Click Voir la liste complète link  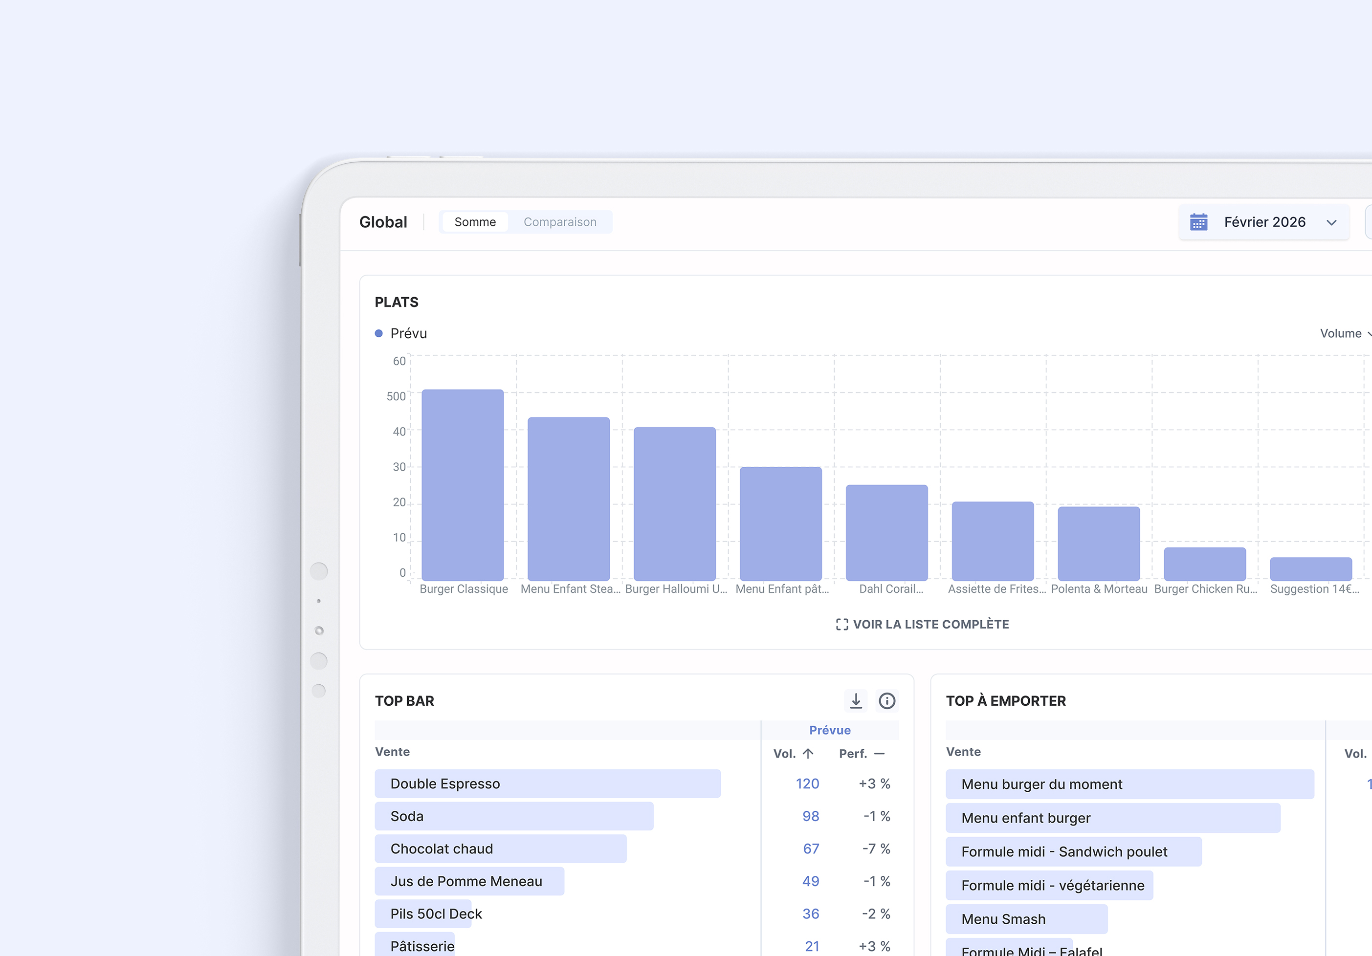click(930, 625)
